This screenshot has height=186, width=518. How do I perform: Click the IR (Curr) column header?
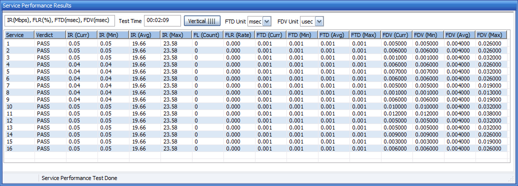[81, 34]
